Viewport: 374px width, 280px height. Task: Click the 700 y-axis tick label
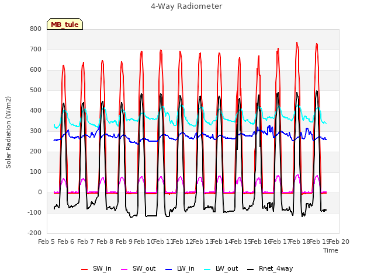36,49
